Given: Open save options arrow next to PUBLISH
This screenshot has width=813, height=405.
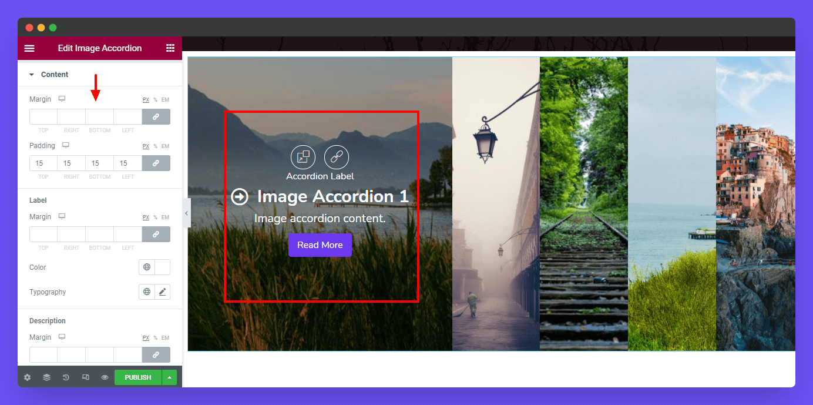Looking at the screenshot, I should [169, 377].
